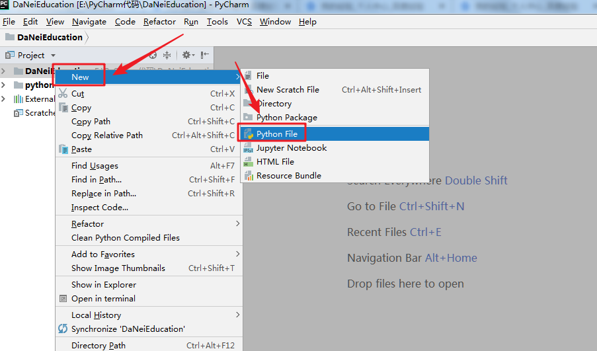Image resolution: width=597 pixels, height=351 pixels.
Task: Open the Navigate menu
Action: (89, 22)
